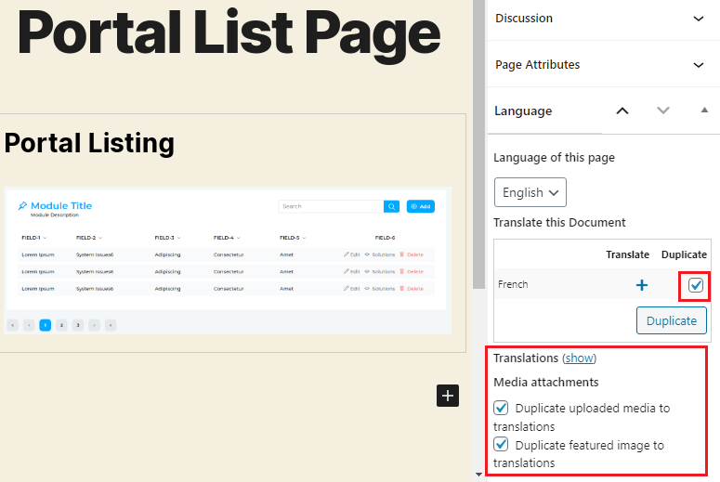Expand the Discussion panel
This screenshot has height=482, width=720.
(699, 18)
